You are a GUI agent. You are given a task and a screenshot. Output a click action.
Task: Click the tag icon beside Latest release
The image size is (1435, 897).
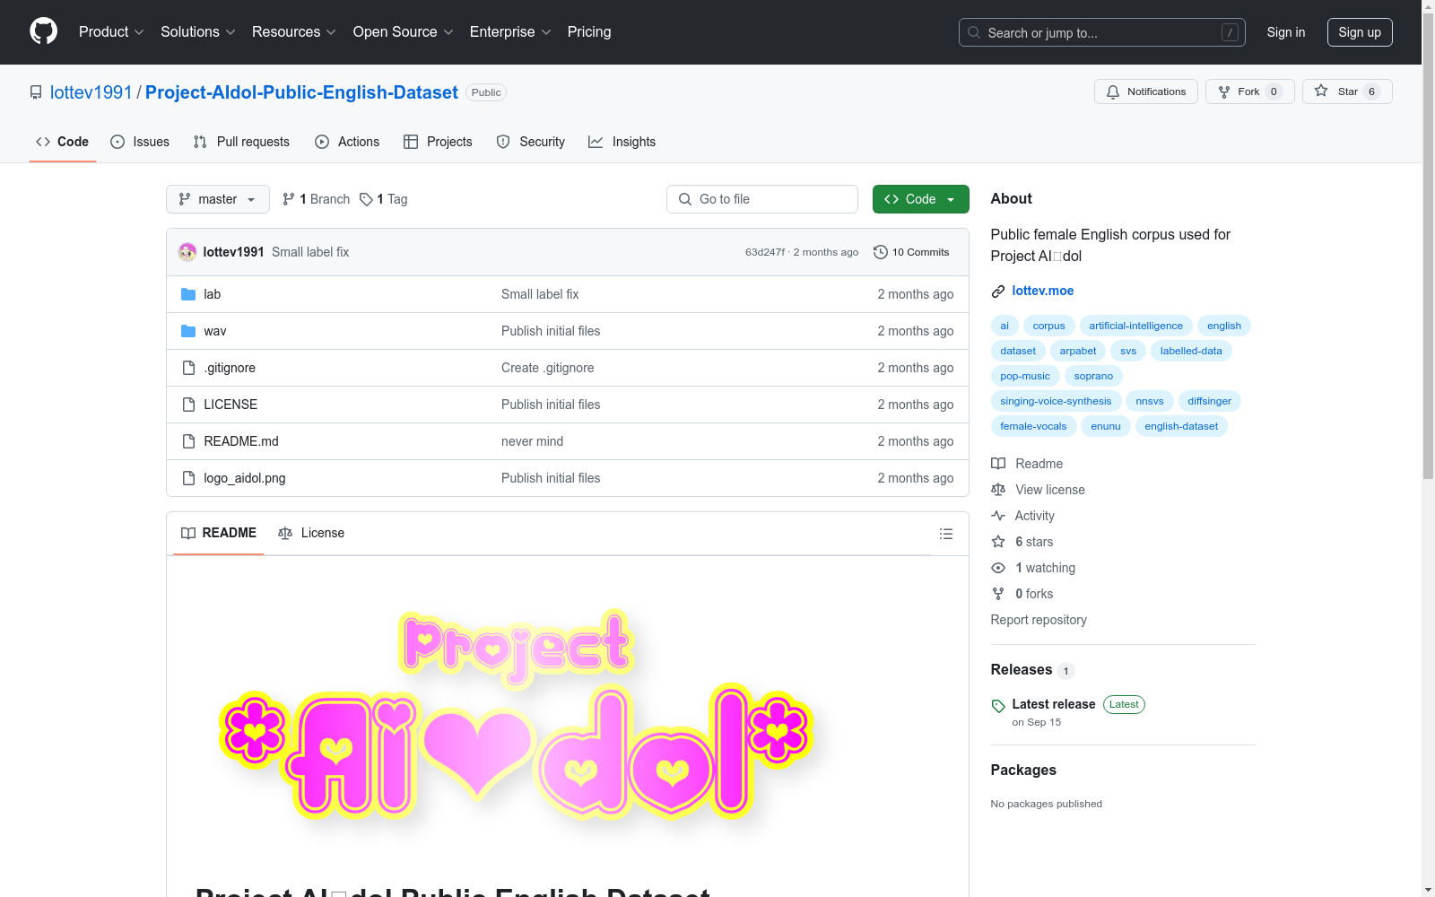[998, 706]
